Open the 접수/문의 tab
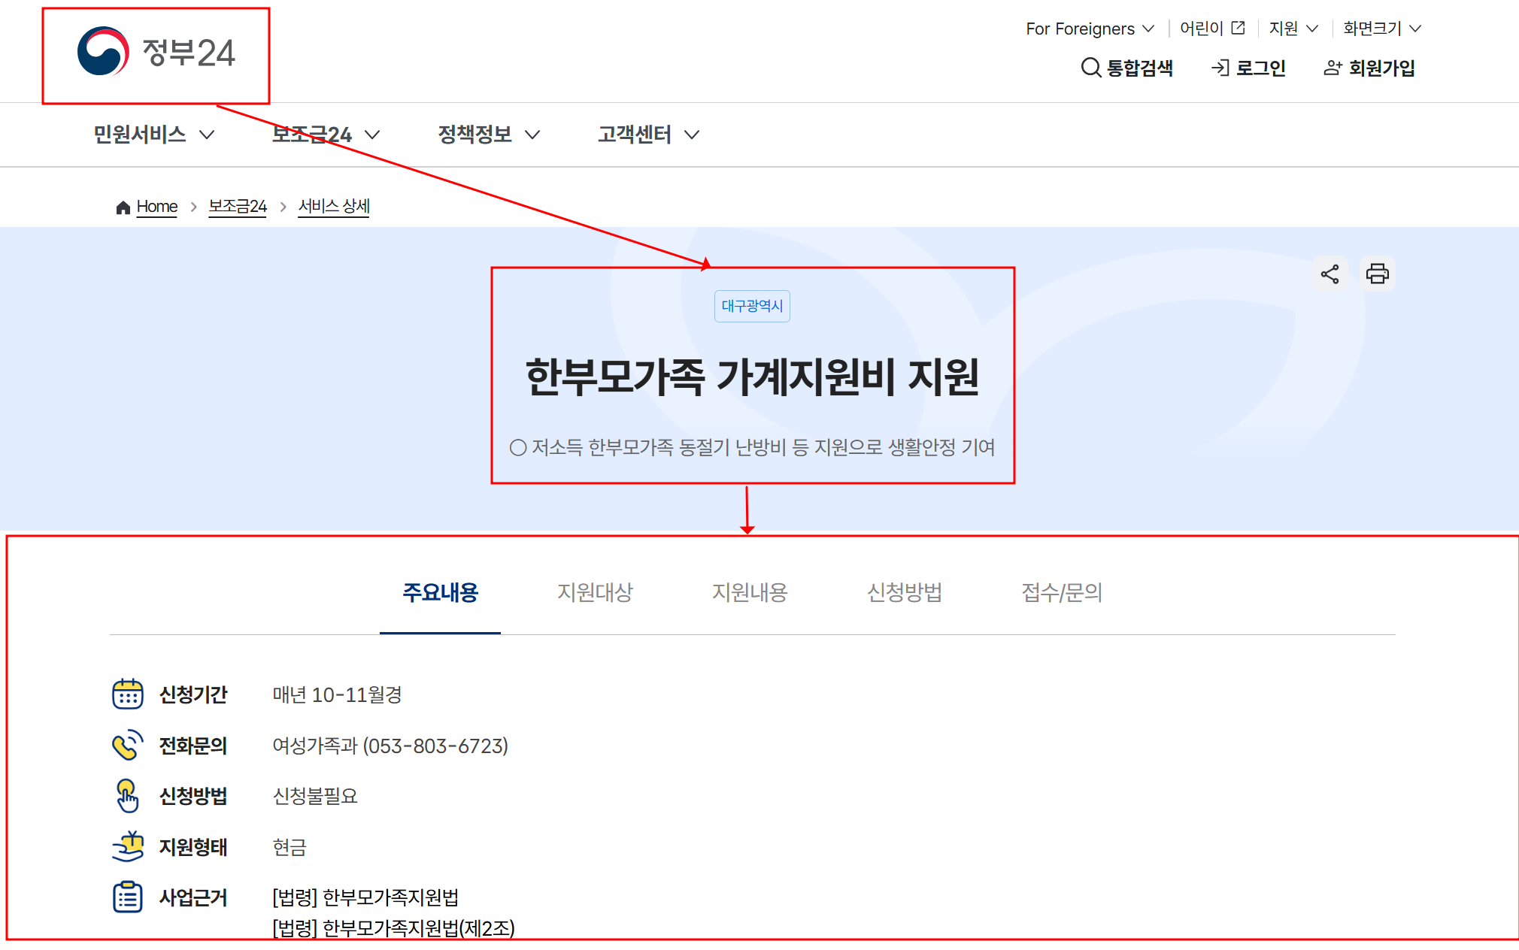The height and width of the screenshot is (950, 1519). (1061, 592)
